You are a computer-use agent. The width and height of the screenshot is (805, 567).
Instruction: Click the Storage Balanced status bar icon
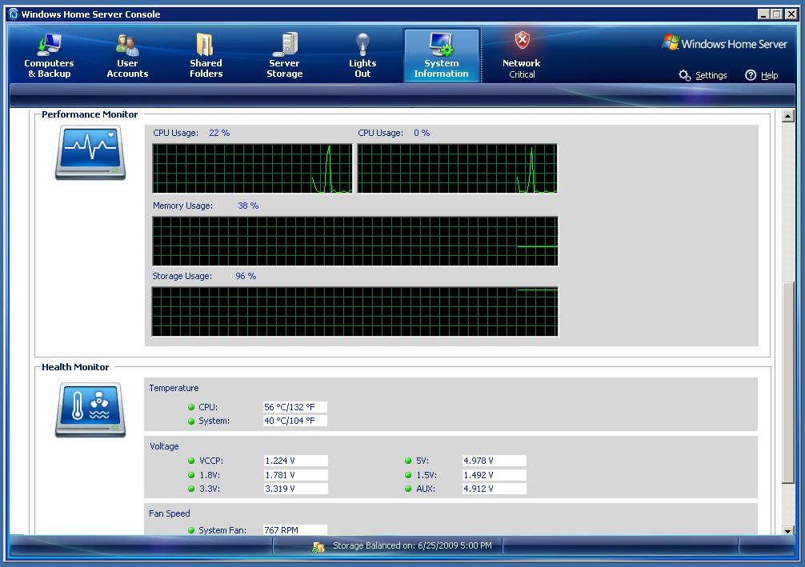(x=318, y=546)
